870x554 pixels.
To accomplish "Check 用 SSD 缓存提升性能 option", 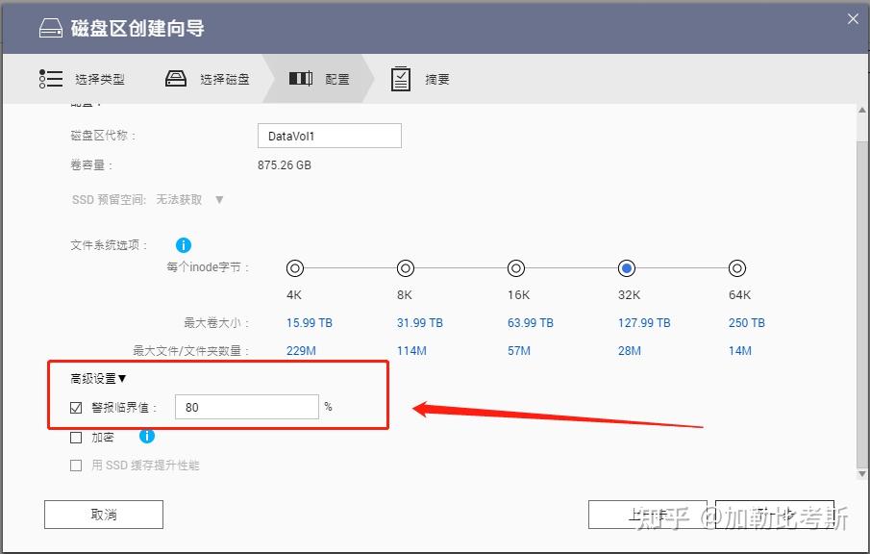I will [75, 466].
